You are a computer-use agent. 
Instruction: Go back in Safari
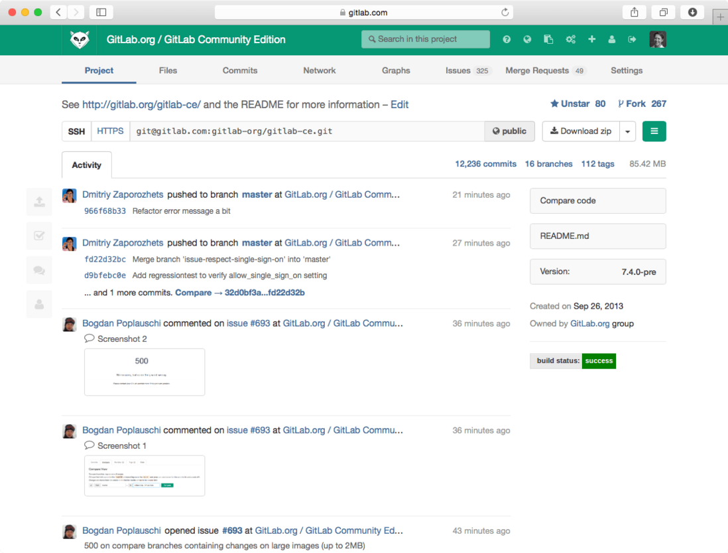click(x=58, y=12)
